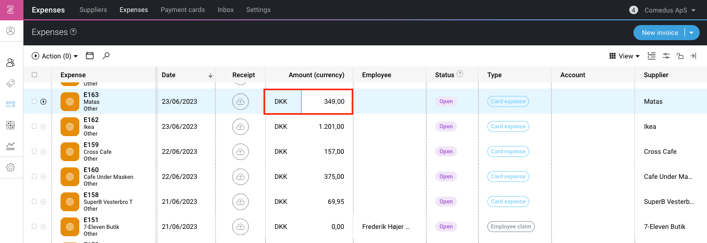Open the Payment cards tab
707x243 pixels.
[x=183, y=10]
